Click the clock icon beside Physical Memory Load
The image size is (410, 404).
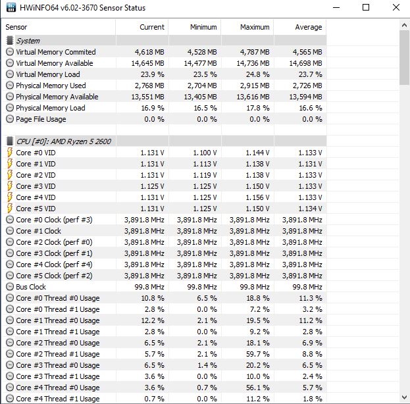[10, 108]
